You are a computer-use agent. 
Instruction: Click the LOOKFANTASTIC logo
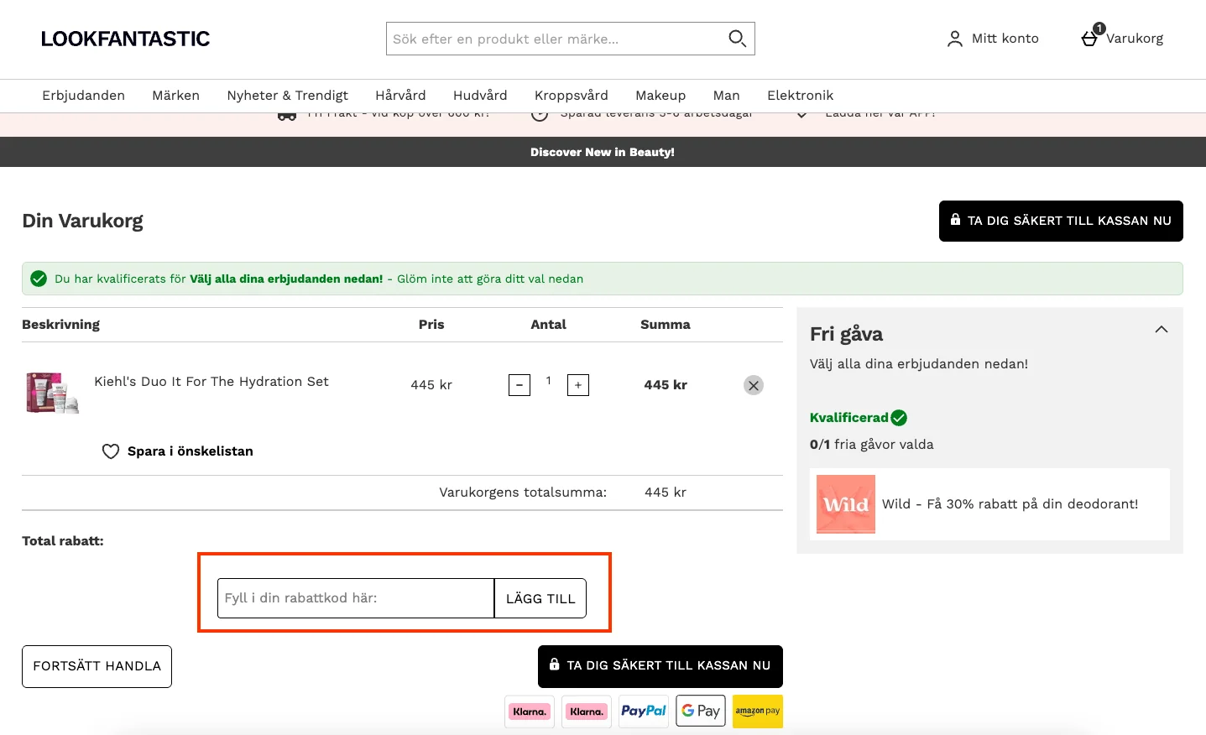click(126, 39)
